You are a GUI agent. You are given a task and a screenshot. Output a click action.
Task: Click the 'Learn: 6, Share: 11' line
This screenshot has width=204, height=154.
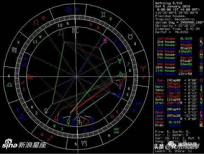173,151
